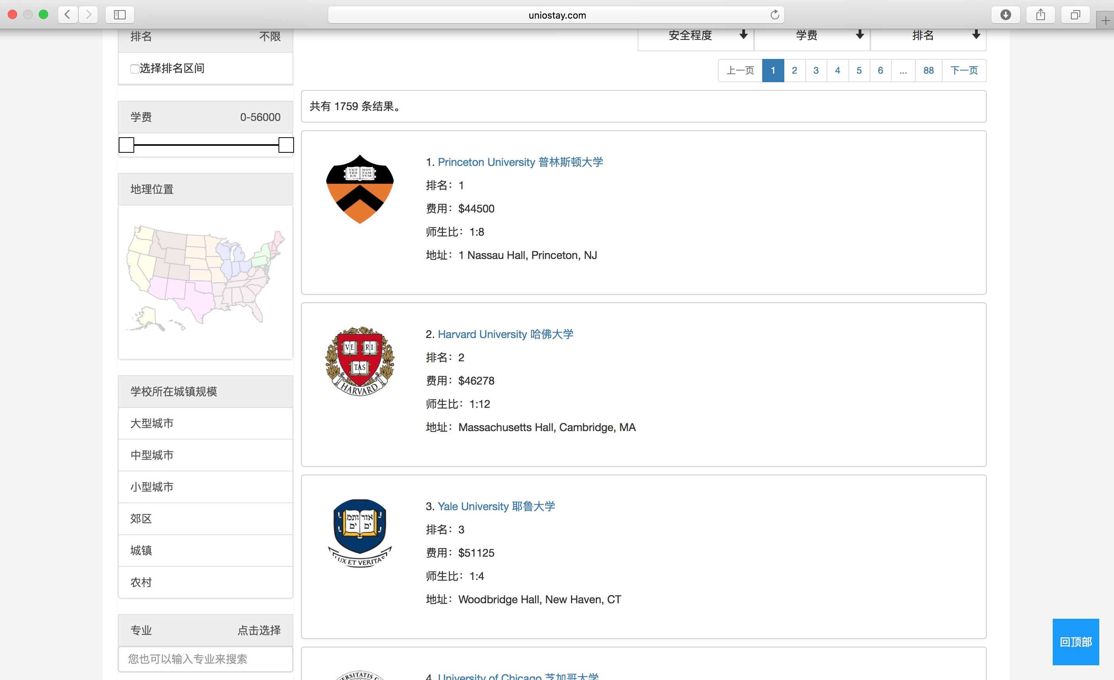Image resolution: width=1114 pixels, height=680 pixels.
Task: Open the Safari share button
Action: [x=1041, y=15]
